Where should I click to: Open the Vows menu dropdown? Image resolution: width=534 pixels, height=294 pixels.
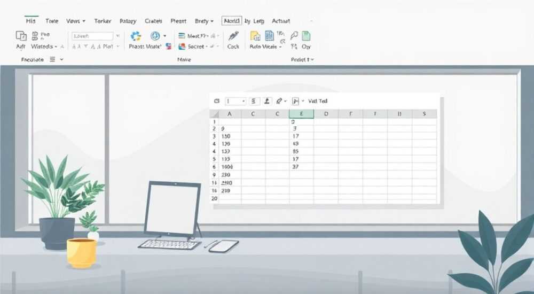coord(76,21)
